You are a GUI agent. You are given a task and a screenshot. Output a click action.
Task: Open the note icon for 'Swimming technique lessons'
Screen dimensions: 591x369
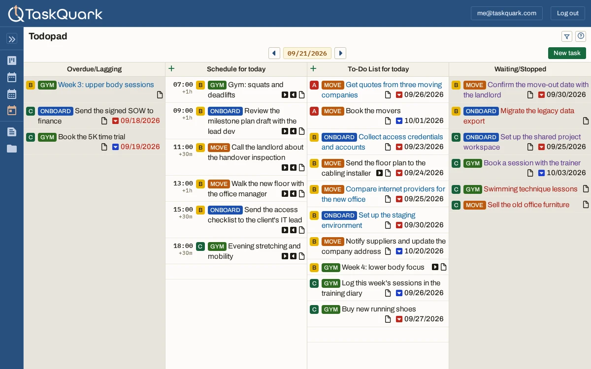point(586,189)
